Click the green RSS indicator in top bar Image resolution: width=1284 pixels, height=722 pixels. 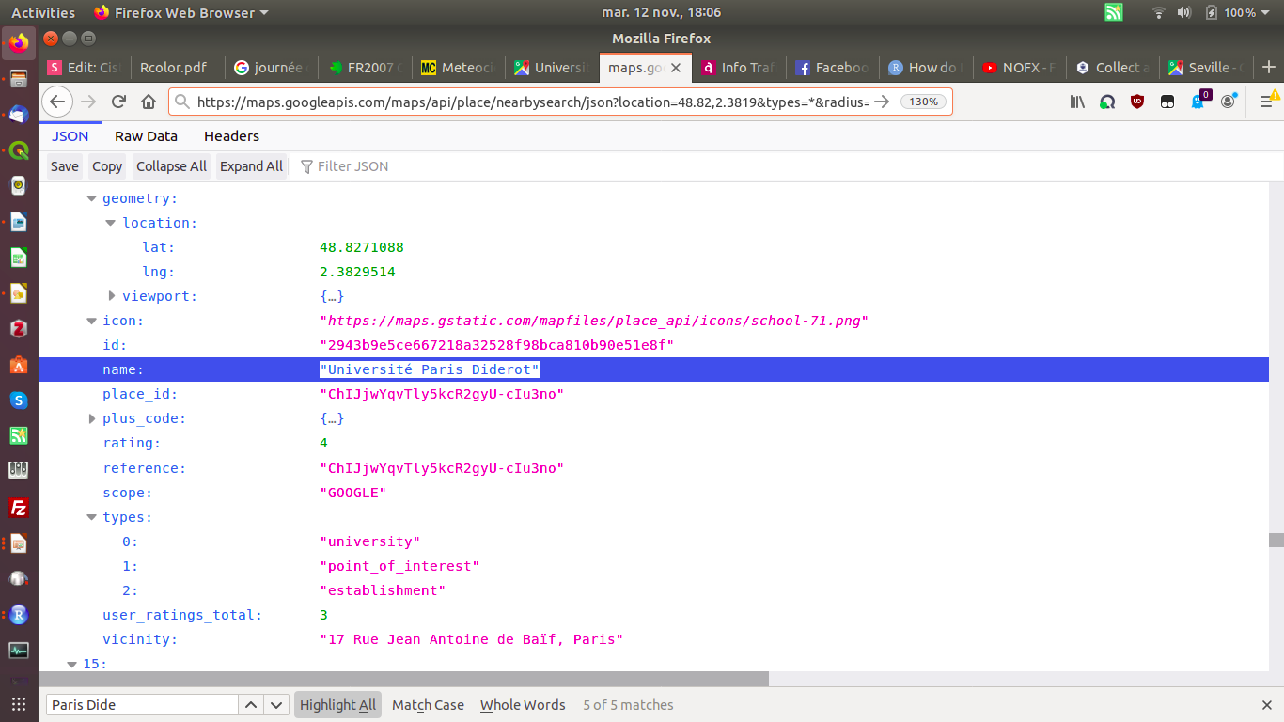(1114, 12)
